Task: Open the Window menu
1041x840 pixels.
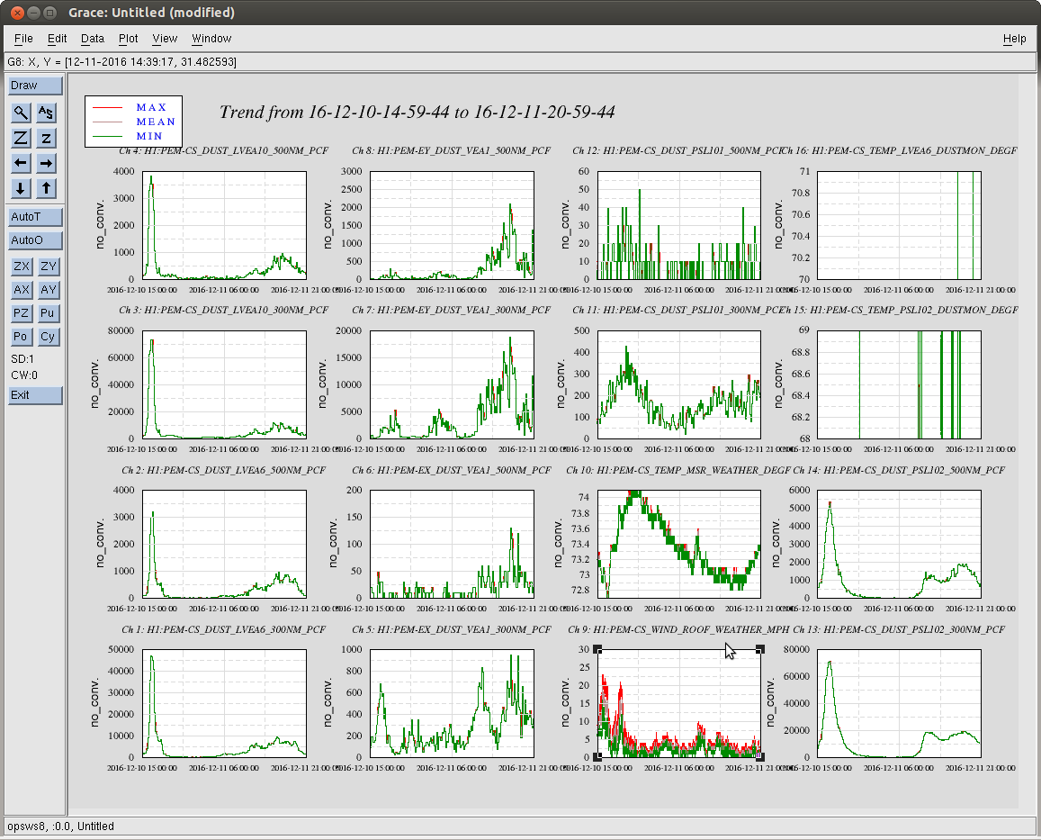Action: (x=211, y=39)
